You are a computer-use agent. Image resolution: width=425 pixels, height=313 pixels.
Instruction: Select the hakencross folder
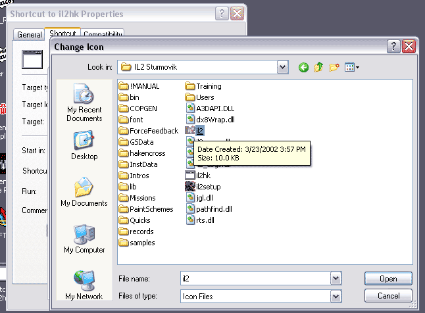coord(142,153)
